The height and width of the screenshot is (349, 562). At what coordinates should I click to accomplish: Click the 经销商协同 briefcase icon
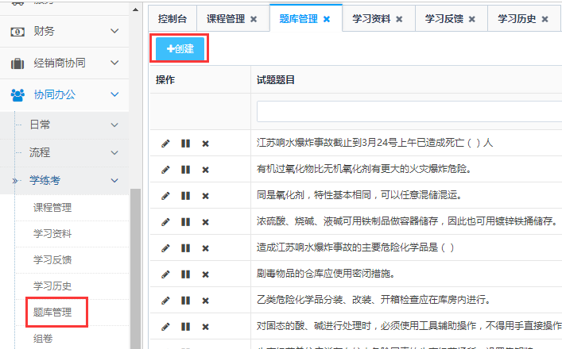pyautogui.click(x=17, y=63)
